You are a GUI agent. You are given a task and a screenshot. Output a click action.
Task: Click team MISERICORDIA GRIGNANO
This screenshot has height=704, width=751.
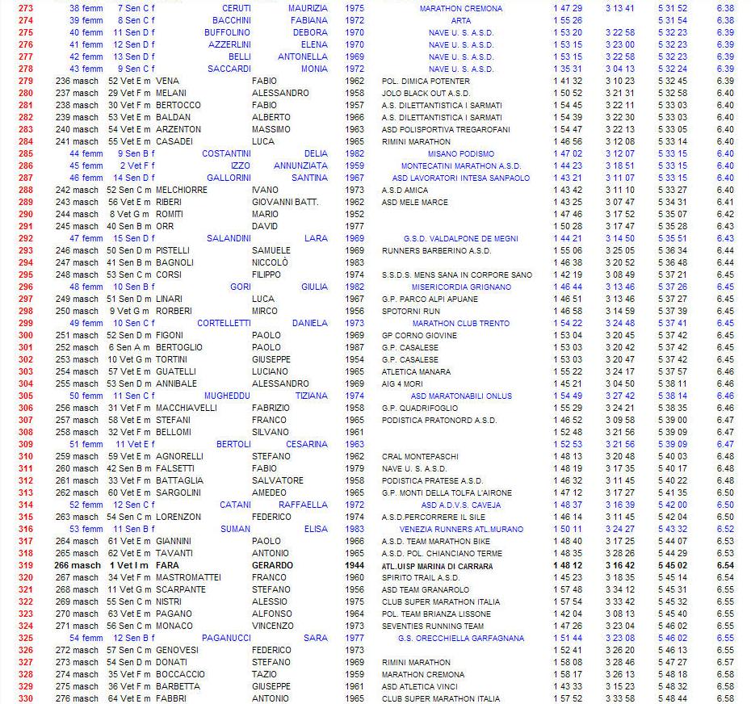[x=461, y=287]
